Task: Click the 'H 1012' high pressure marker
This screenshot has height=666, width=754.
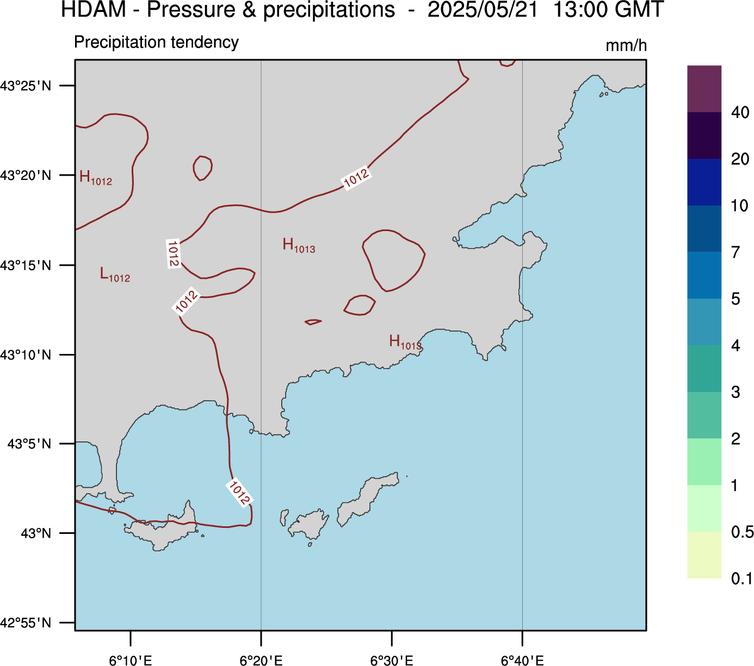Action: pos(96,178)
